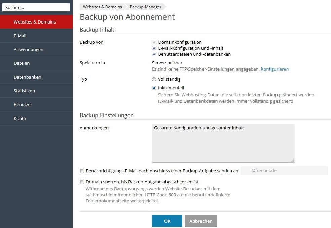331x228 pixels.
Task: Open Dateien section in sidebar
Action: (x=36, y=63)
